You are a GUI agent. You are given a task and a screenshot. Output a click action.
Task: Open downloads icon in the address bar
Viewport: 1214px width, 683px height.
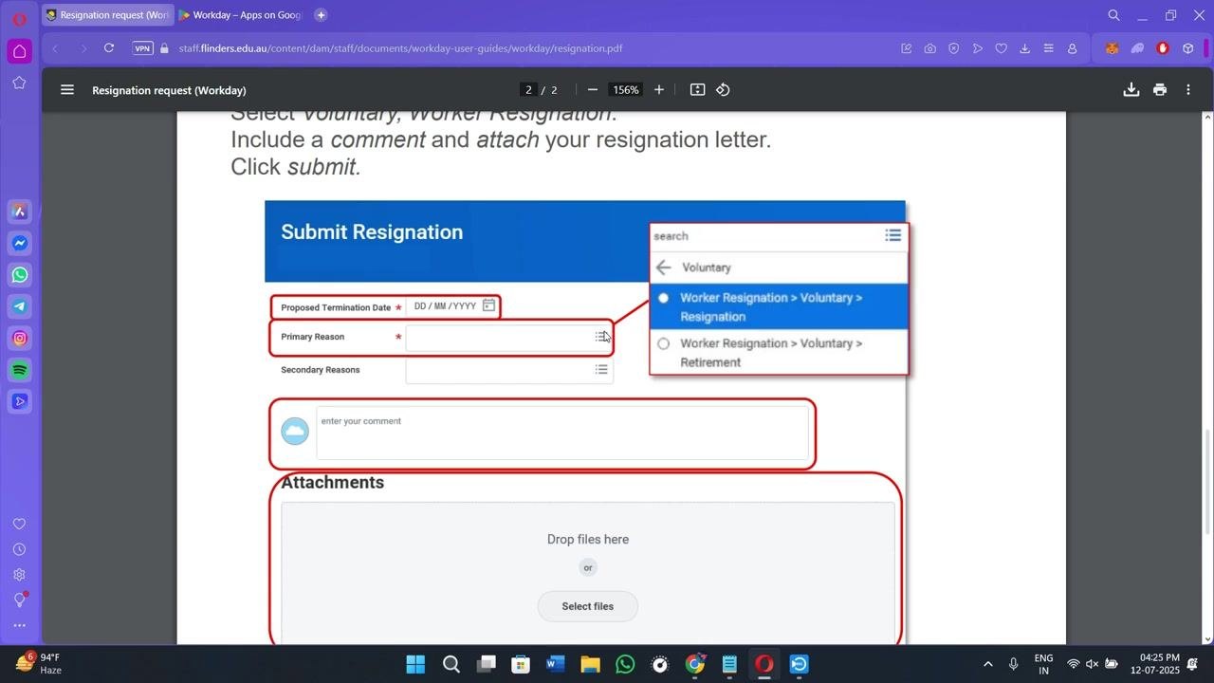(x=1024, y=48)
